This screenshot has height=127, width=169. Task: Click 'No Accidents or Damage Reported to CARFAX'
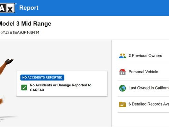[61, 87]
